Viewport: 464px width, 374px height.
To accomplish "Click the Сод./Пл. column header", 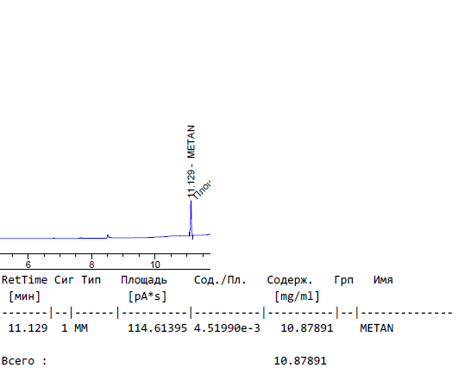I will (220, 280).
